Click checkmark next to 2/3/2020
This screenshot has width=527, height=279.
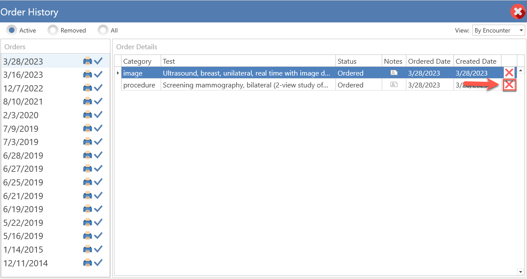click(98, 115)
